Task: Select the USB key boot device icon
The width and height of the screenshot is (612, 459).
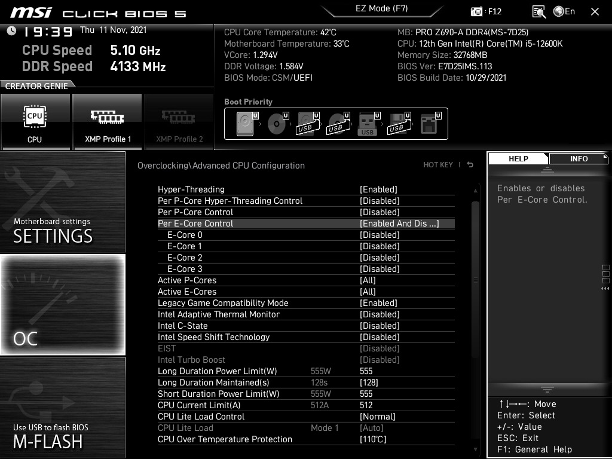Action: click(x=369, y=124)
